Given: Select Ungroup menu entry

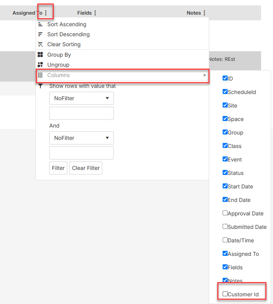Looking at the screenshot, I should coord(122,65).
